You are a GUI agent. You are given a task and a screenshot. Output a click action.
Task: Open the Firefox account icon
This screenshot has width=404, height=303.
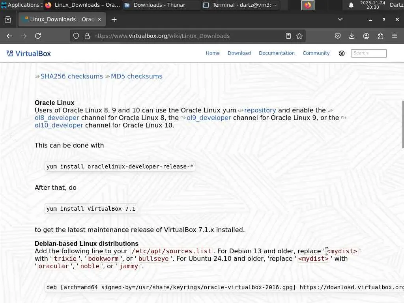(366, 36)
